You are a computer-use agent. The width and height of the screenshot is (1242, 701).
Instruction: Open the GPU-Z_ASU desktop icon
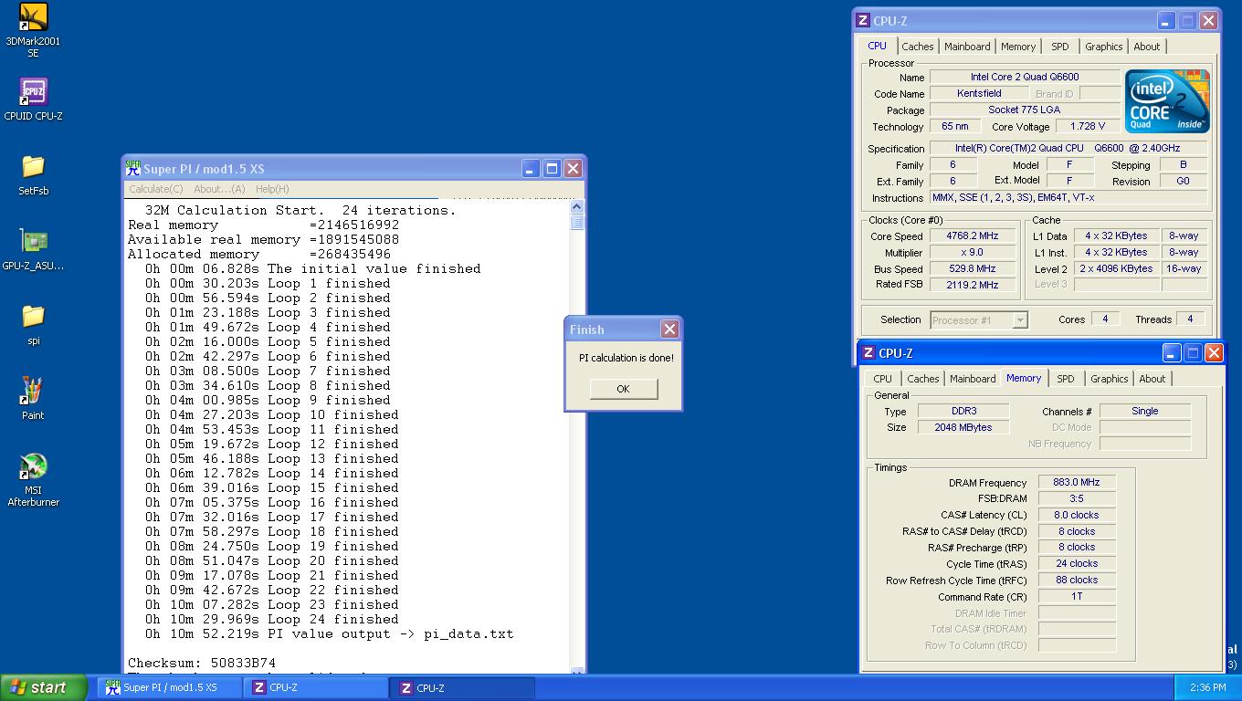[x=33, y=249]
